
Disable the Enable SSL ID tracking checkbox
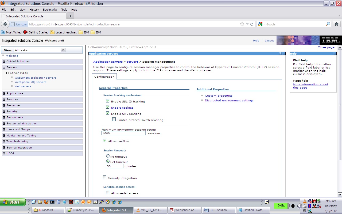107,101
